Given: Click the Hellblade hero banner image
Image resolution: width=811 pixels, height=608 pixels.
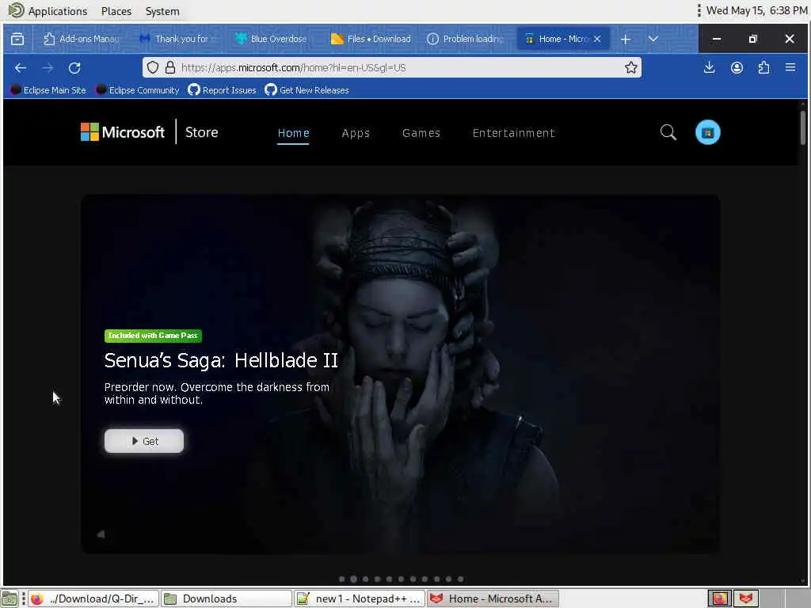Looking at the screenshot, I should [x=400, y=374].
